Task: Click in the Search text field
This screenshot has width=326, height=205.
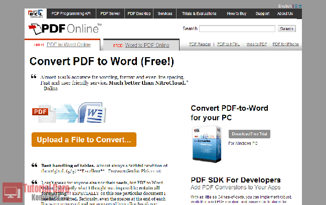Action: 237,29
